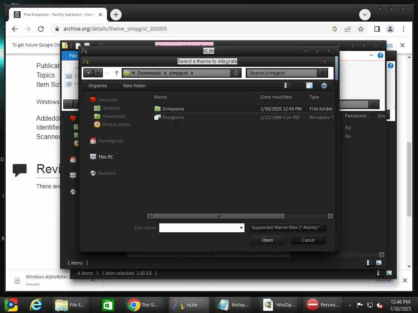418x313 pixels.
Task: Close The Simpsons archive tab
Action: (100, 15)
